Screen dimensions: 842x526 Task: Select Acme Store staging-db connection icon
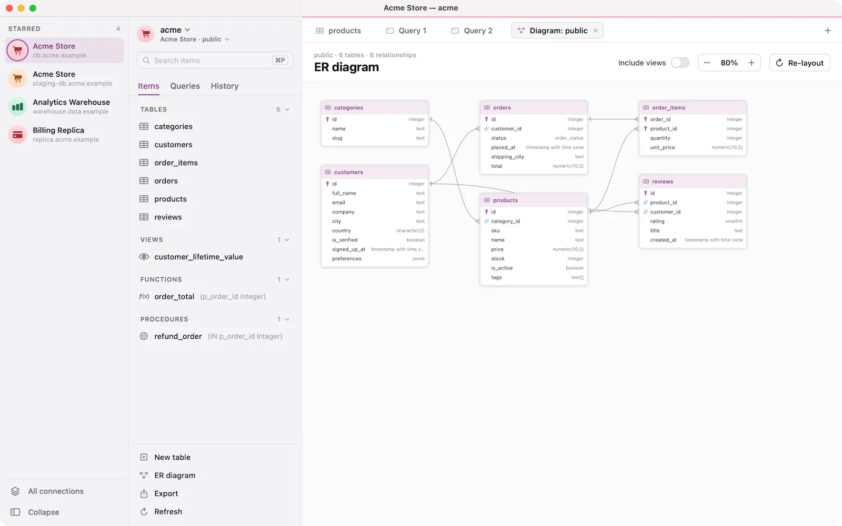pyautogui.click(x=17, y=78)
